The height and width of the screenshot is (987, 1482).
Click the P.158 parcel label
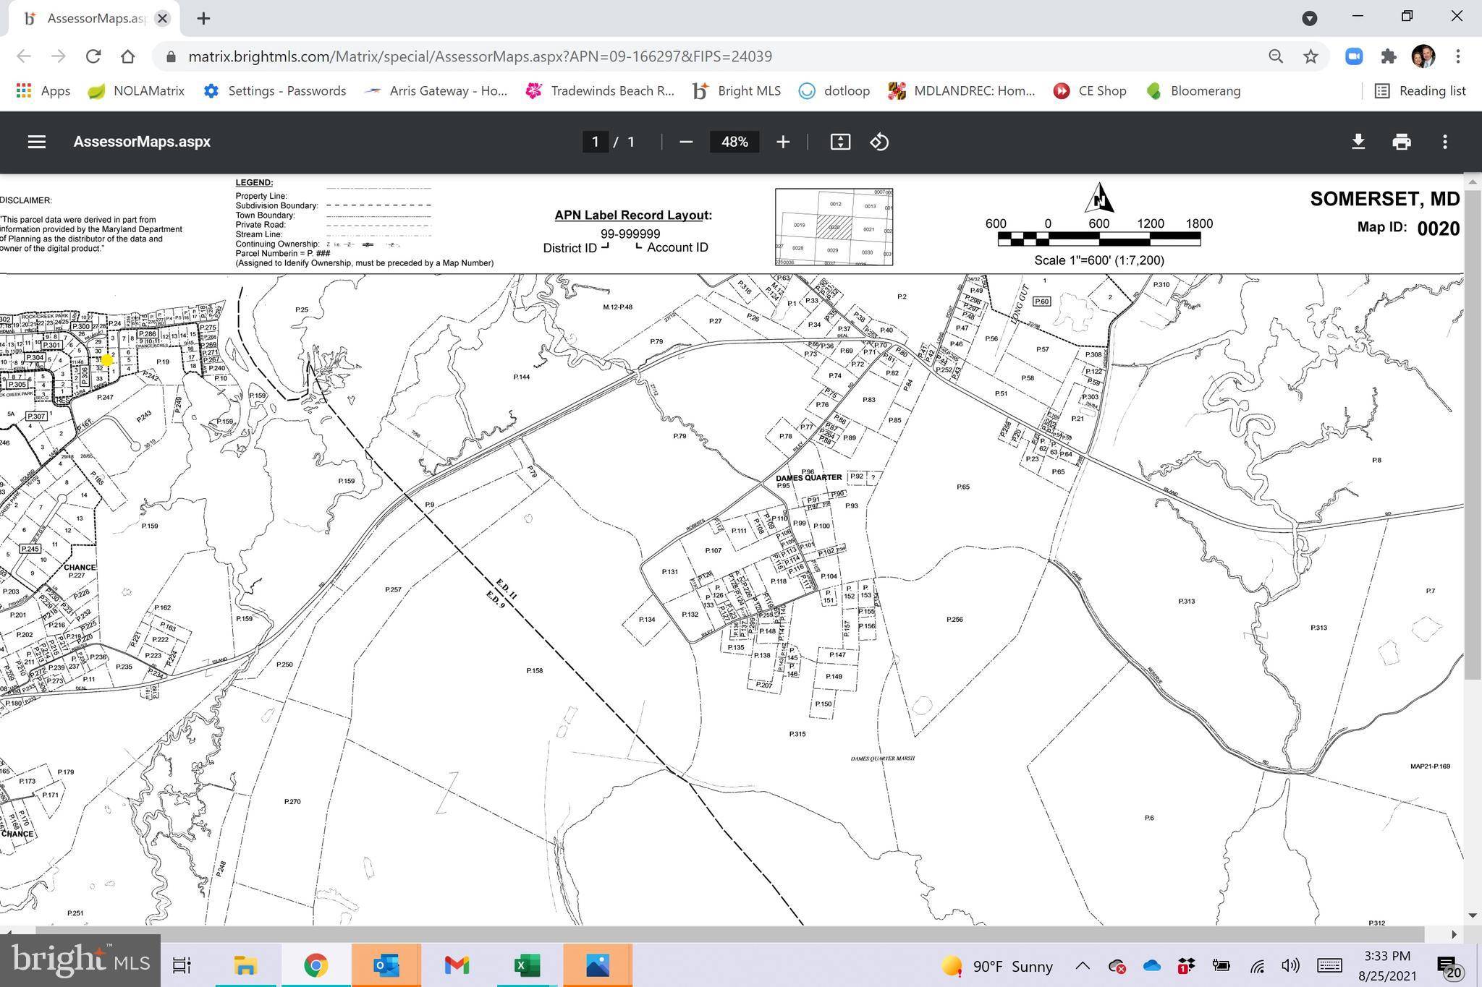(534, 671)
